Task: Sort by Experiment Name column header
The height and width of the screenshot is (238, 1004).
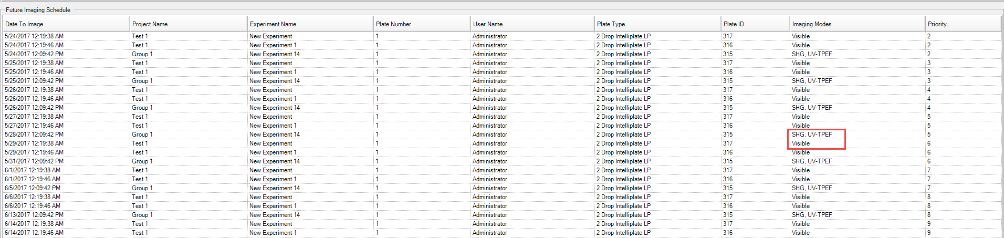Action: (x=273, y=24)
